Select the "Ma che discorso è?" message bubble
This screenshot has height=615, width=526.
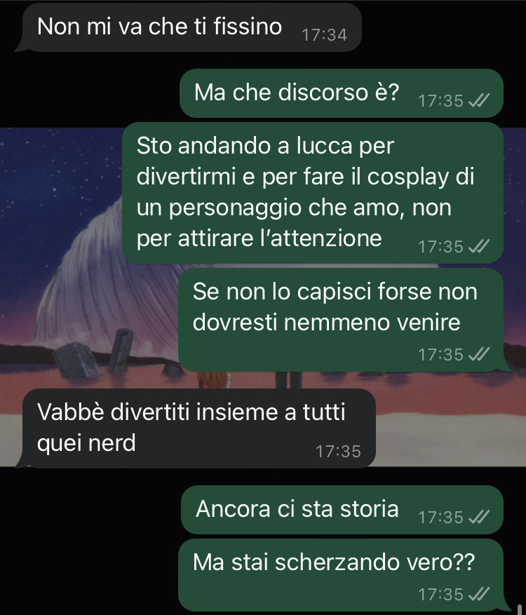[x=342, y=93]
